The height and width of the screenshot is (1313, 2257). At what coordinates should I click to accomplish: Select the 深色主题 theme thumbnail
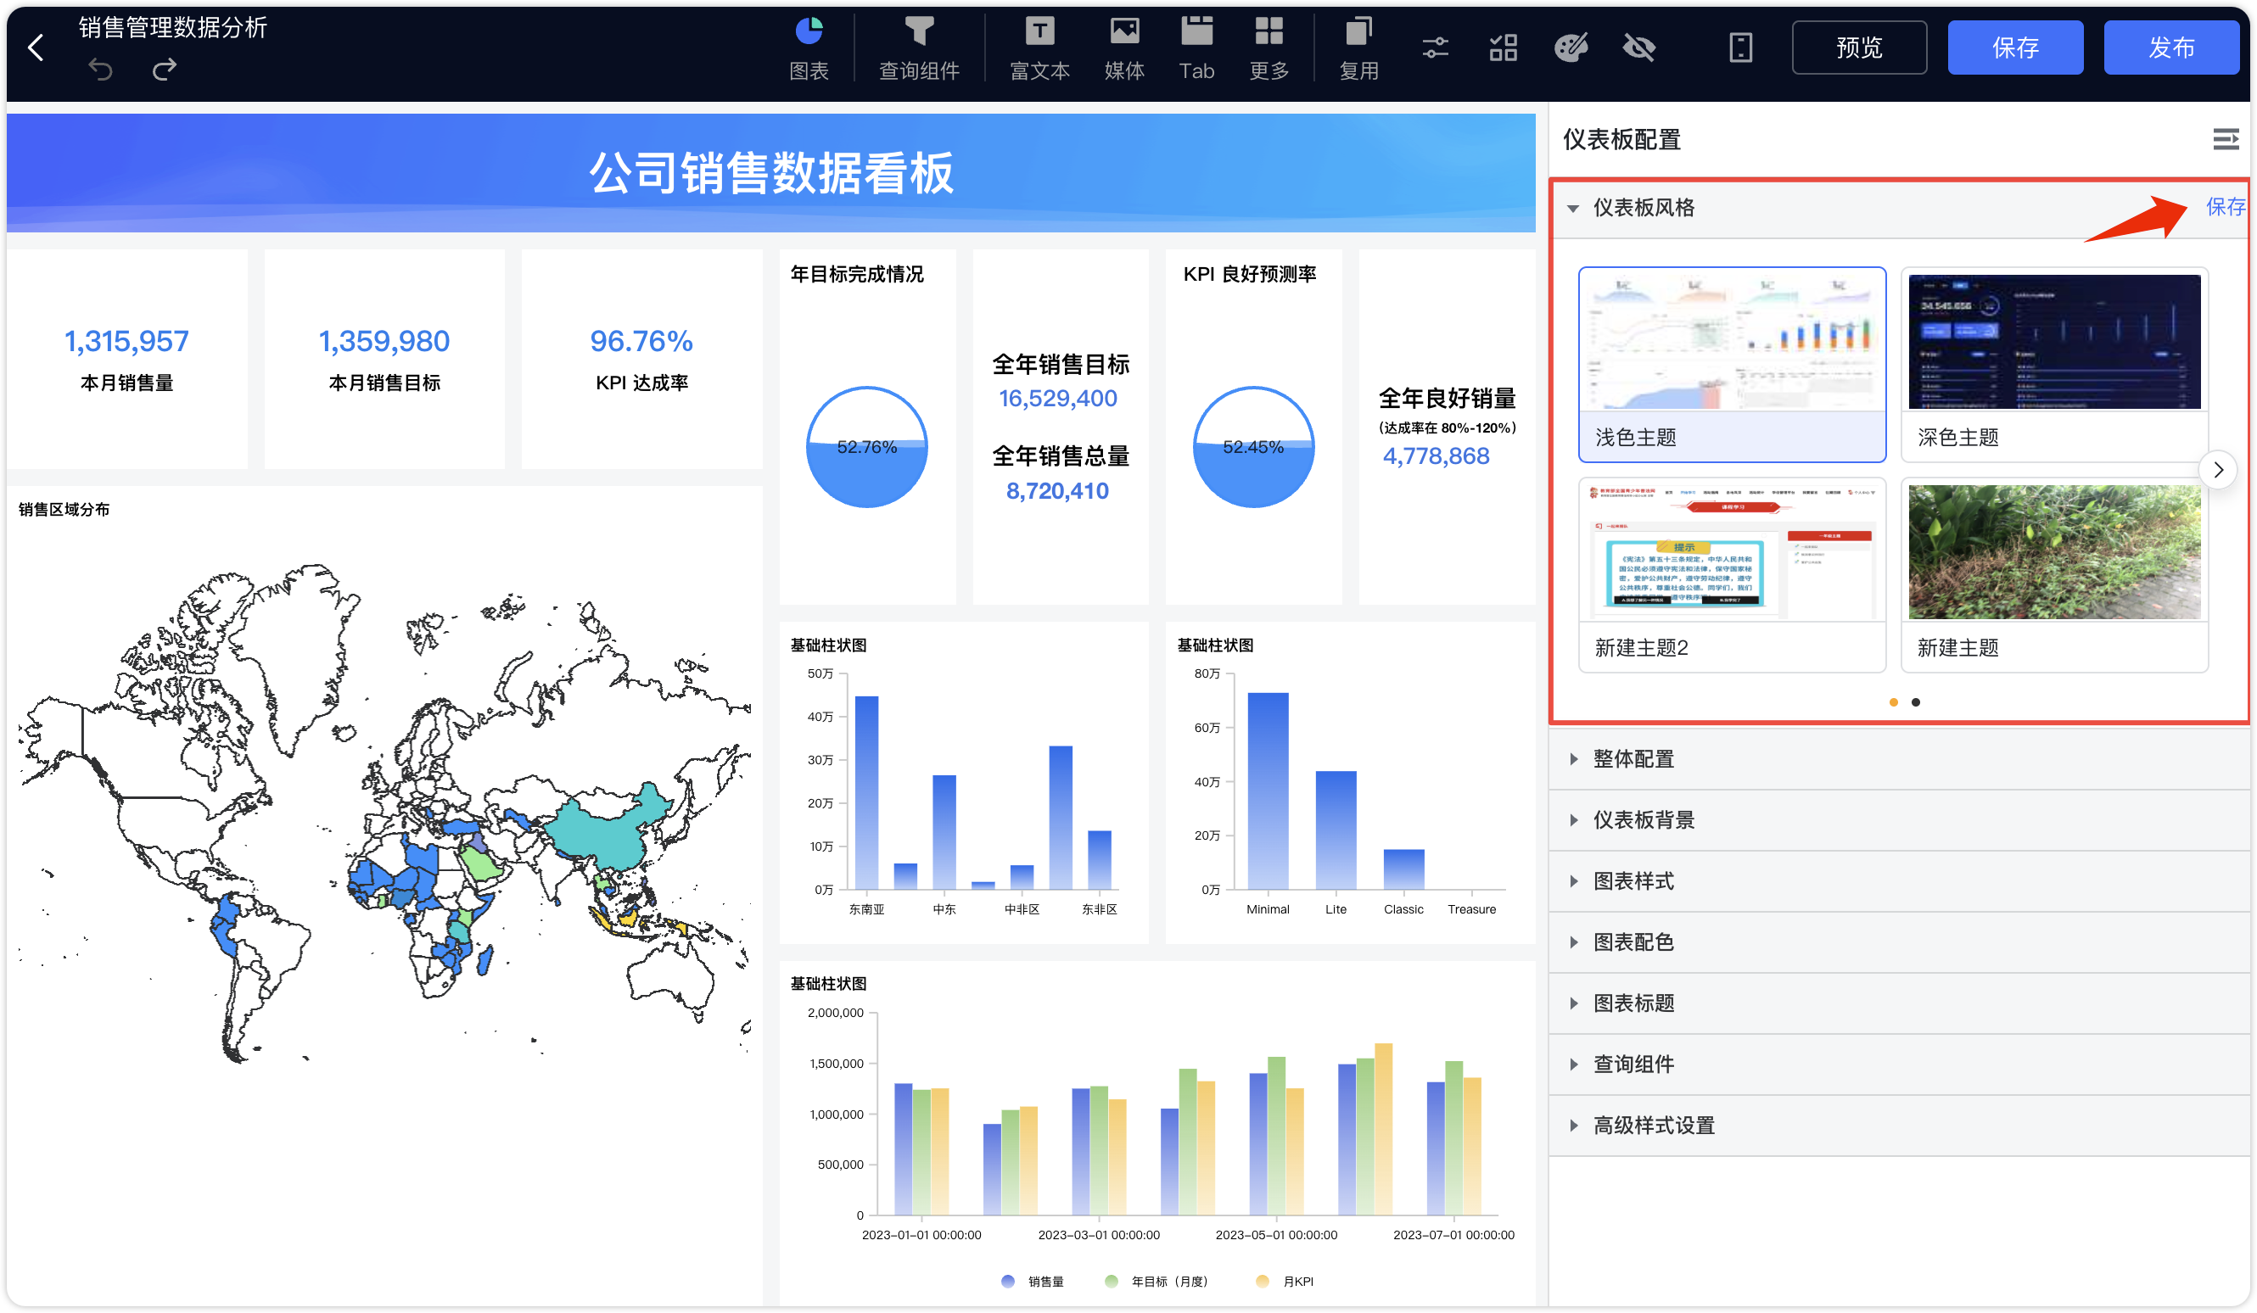pyautogui.click(x=2053, y=364)
